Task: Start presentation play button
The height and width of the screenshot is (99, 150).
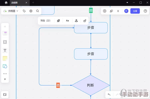Action: (105, 11)
